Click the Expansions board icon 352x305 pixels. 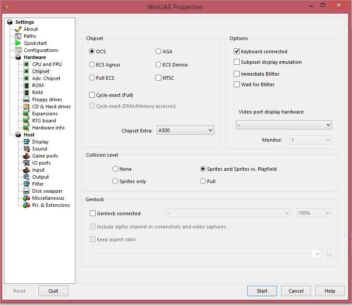click(26, 114)
